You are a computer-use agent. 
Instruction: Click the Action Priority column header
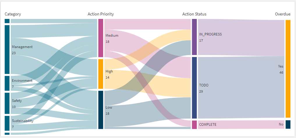(101, 14)
